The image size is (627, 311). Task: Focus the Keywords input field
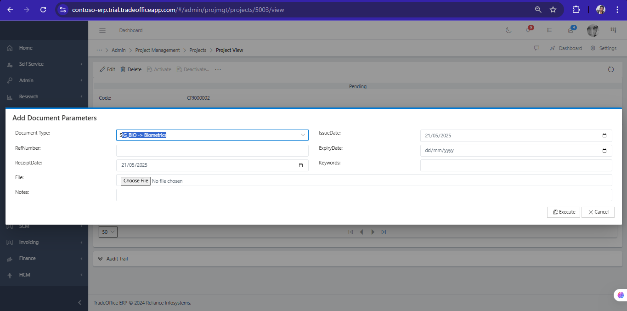point(515,165)
